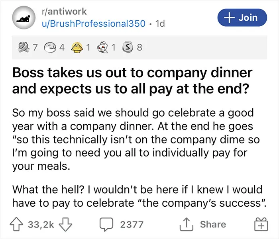The image size is (279, 239).
Task: Click the Share label
Action: click(x=213, y=224)
